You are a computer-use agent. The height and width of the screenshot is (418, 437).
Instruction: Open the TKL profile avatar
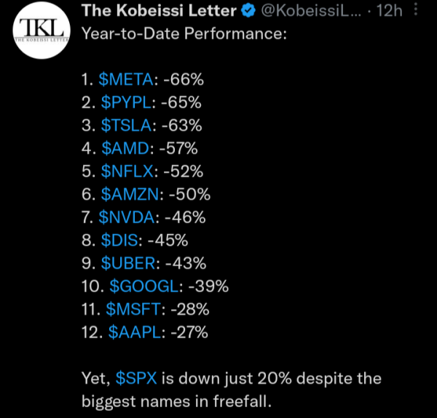click(x=42, y=30)
